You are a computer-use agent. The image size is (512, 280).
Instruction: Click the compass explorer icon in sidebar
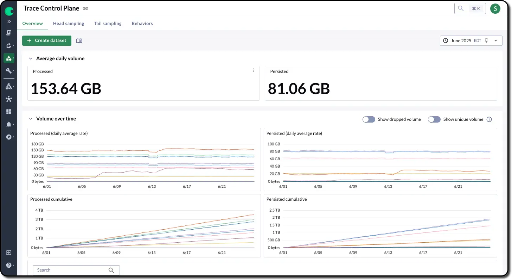coord(9,137)
